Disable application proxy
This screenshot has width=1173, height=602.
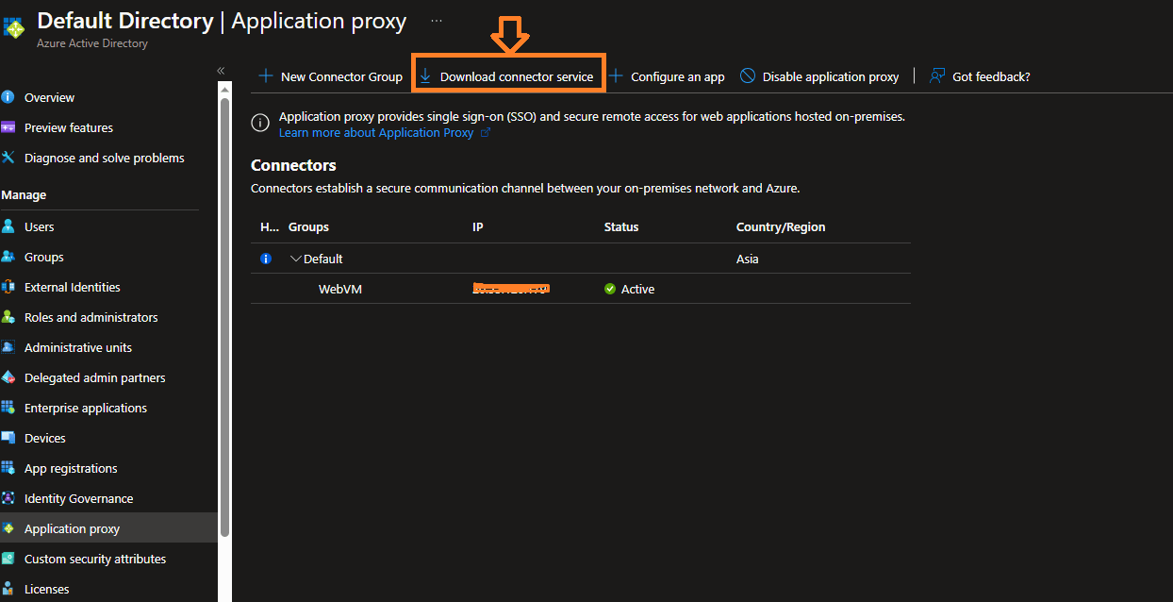(818, 76)
